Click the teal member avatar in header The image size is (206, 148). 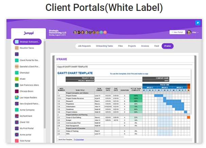(101, 32)
